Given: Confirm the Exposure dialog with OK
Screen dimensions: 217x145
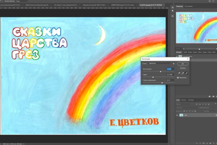Looking at the screenshot, I should (183, 64).
